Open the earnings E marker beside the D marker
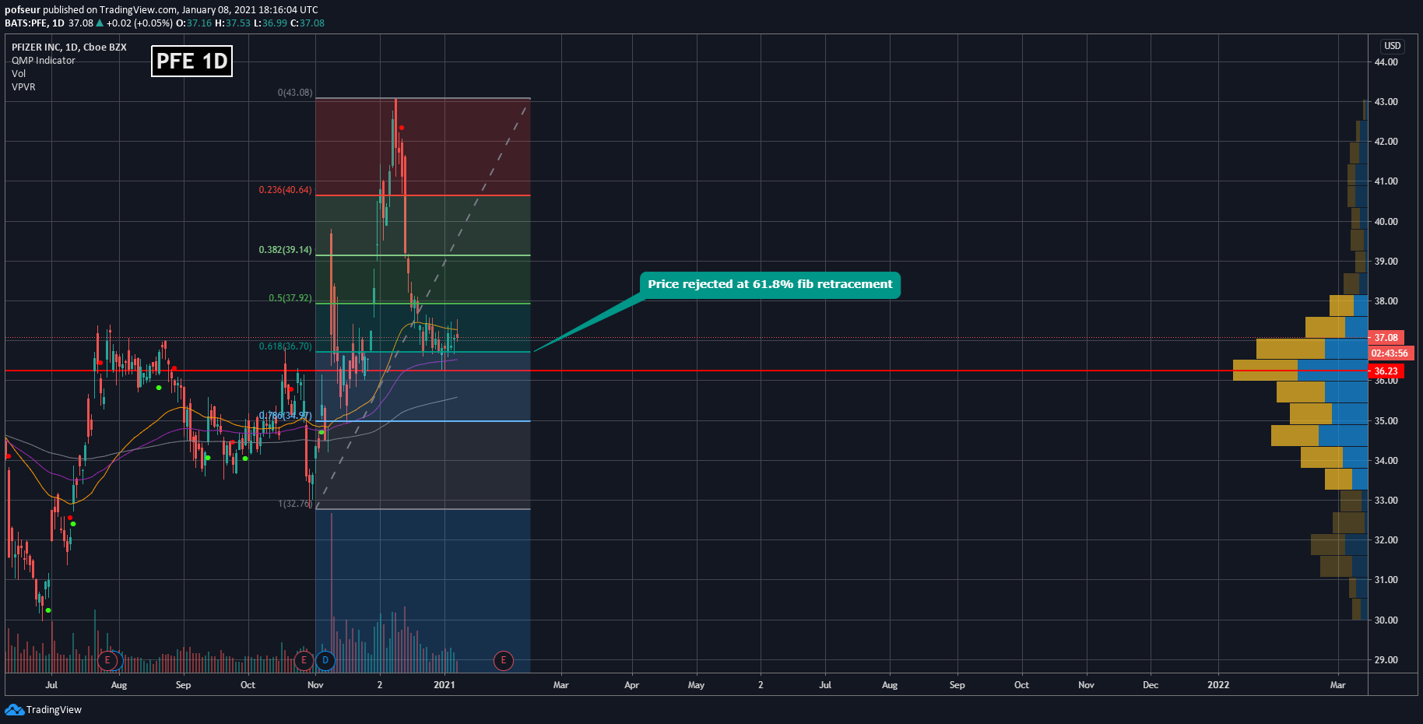The width and height of the screenshot is (1423, 724). (304, 661)
